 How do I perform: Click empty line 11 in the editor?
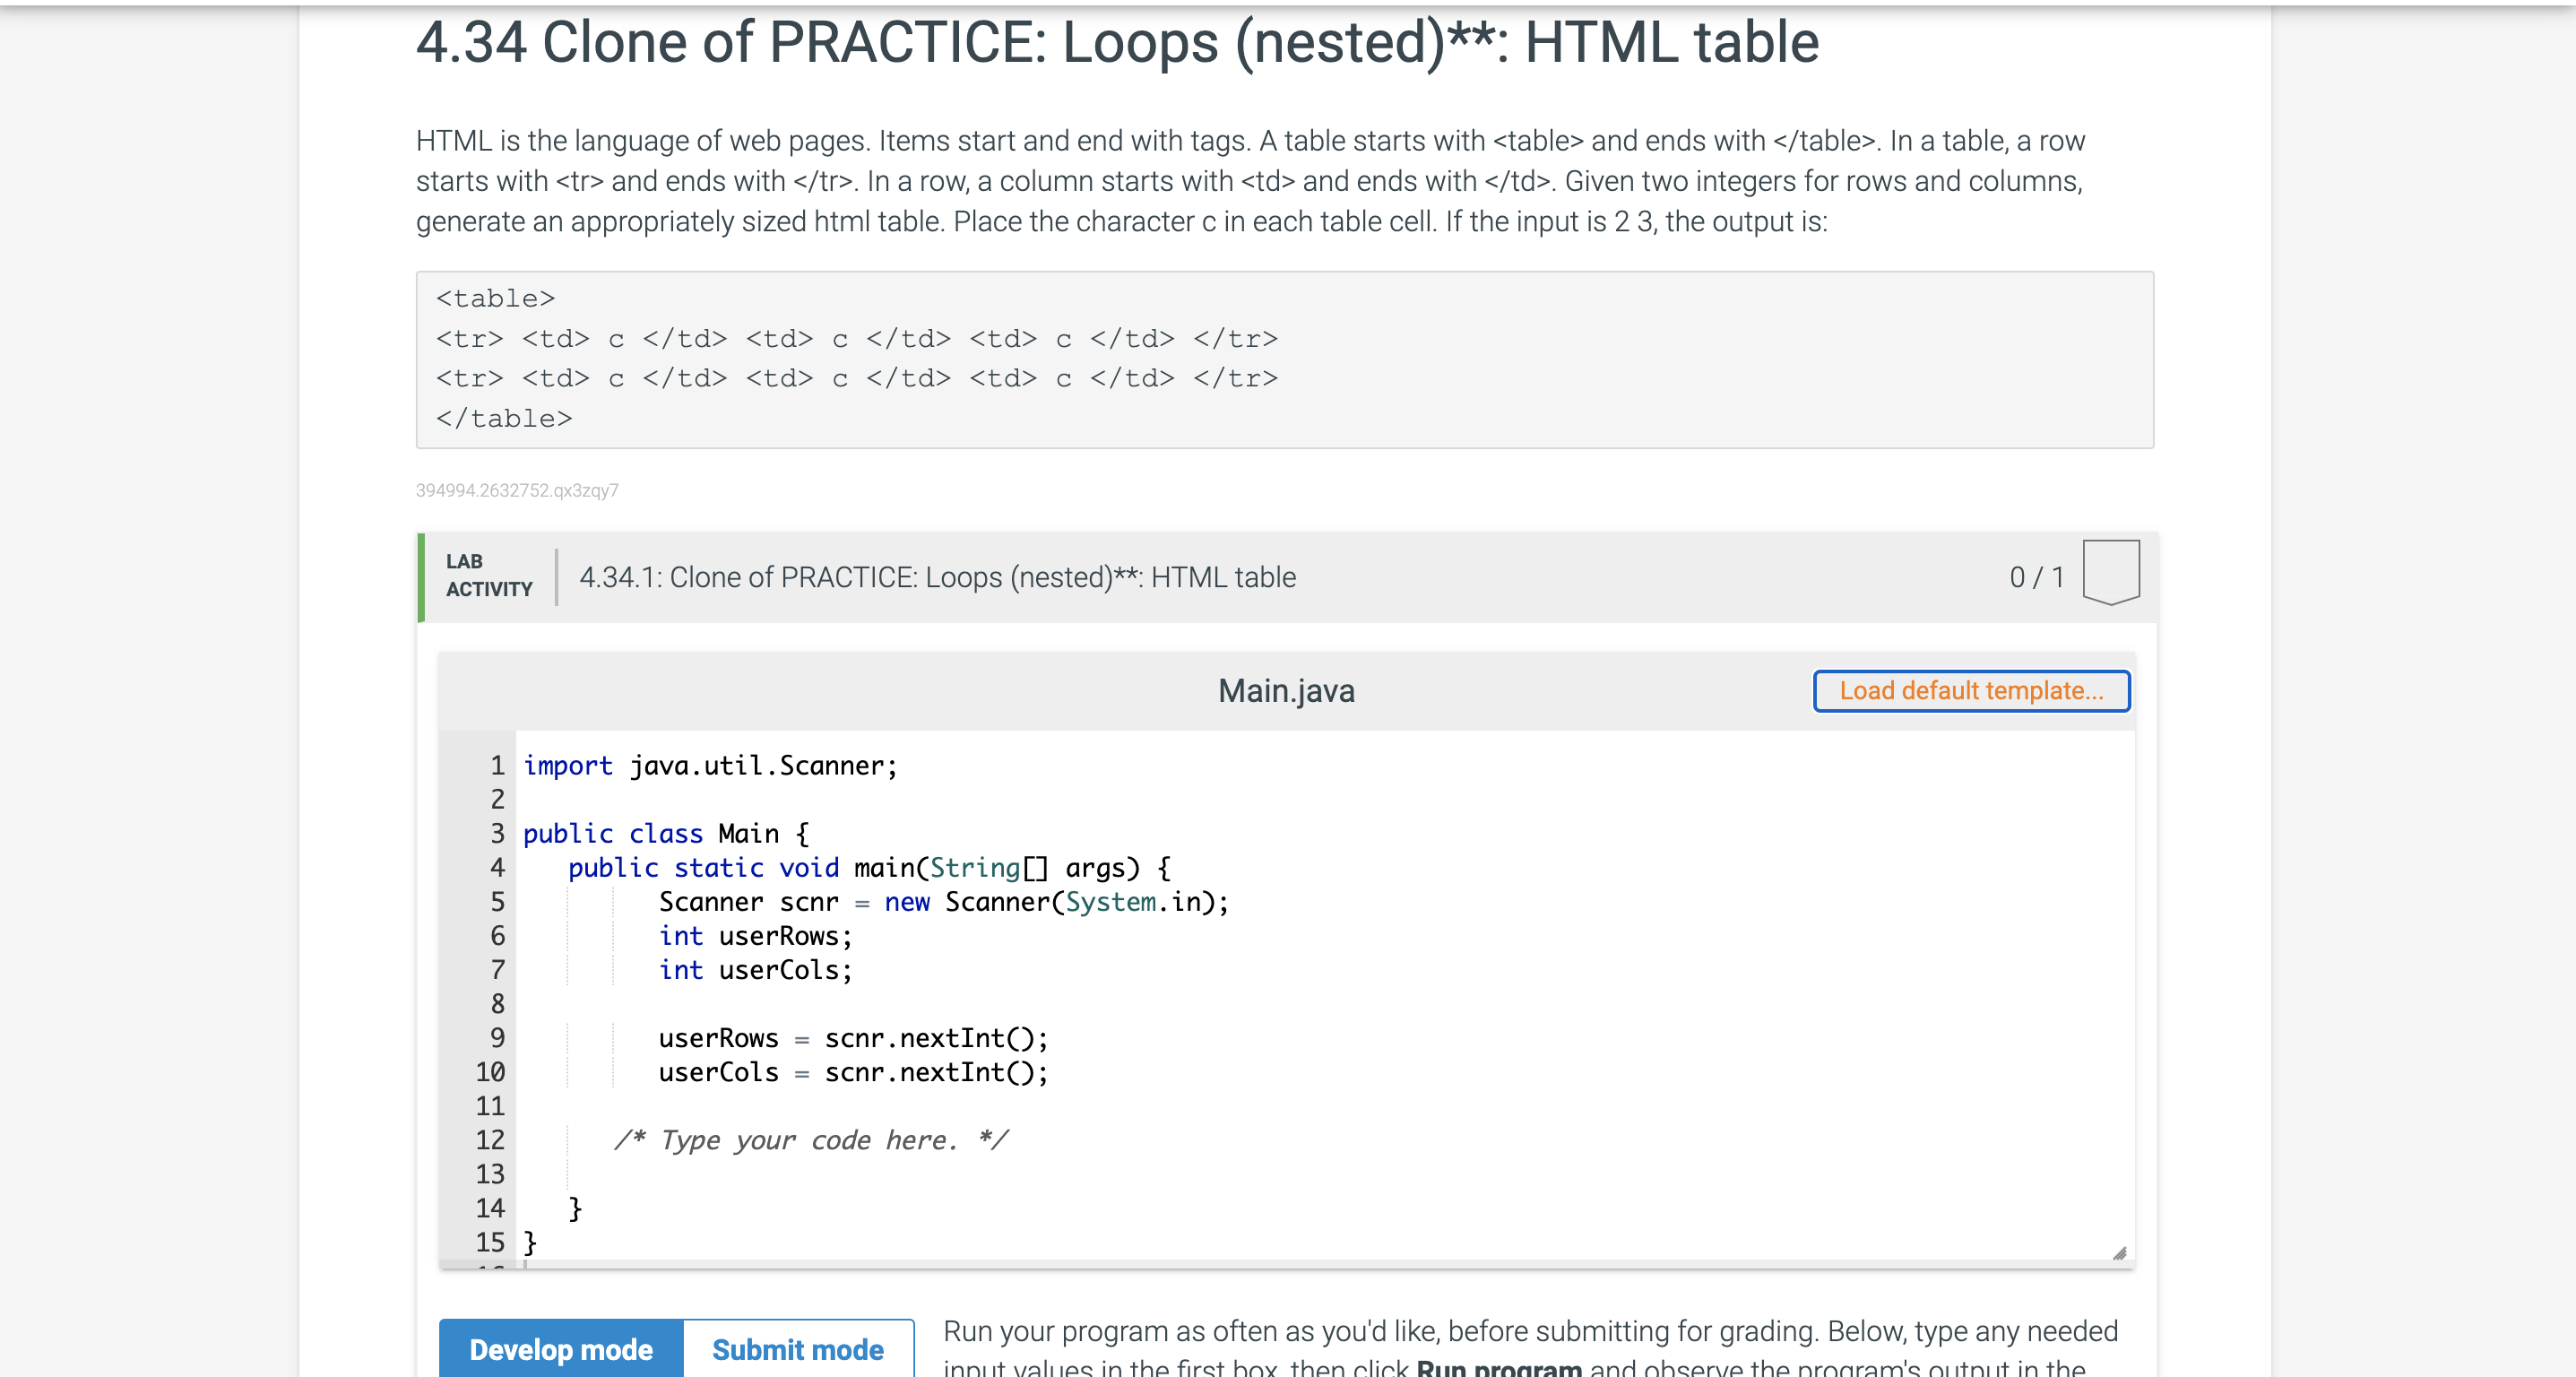click(1325, 1106)
